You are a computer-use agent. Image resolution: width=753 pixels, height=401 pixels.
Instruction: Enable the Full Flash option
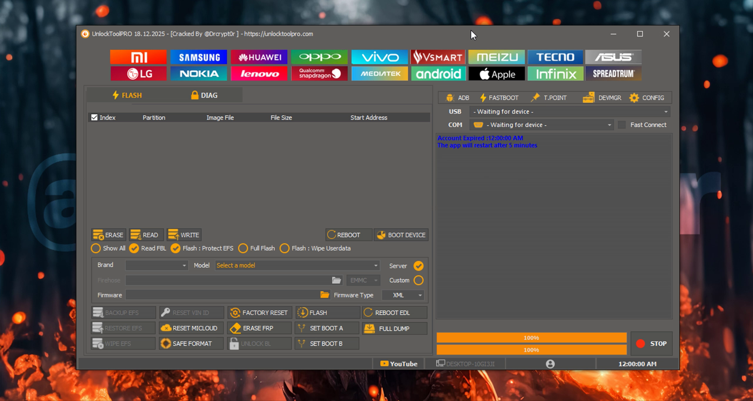[243, 248]
